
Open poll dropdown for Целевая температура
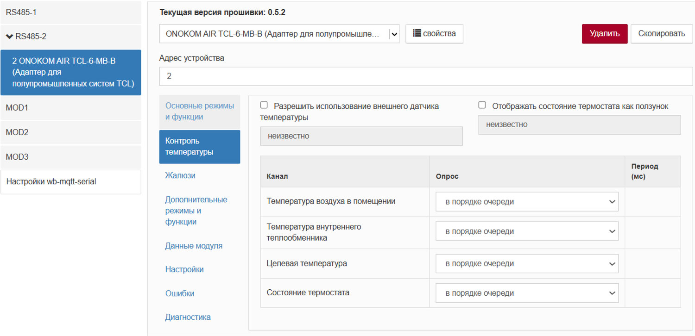coord(527,264)
